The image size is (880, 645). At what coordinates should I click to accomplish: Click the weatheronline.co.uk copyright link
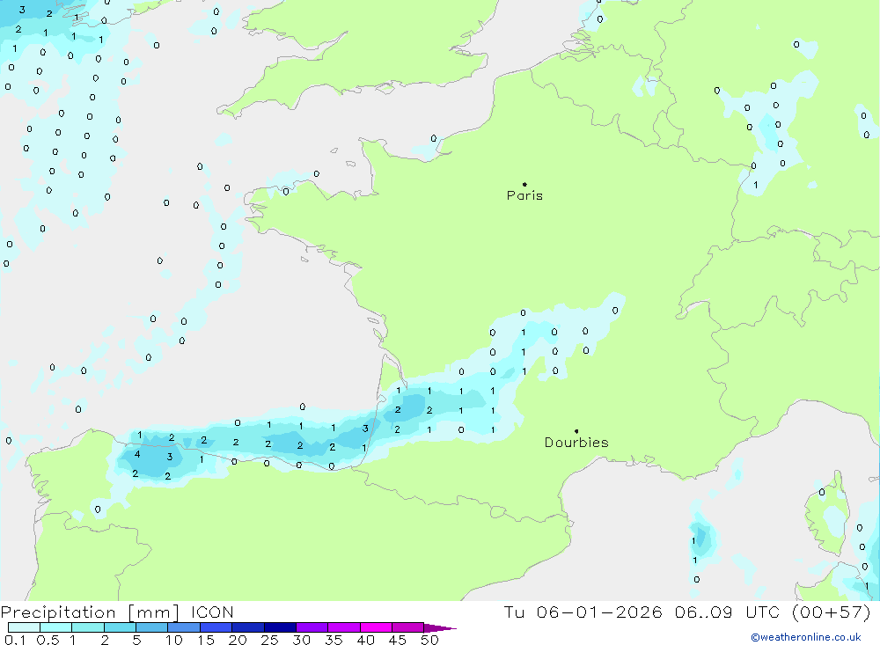(x=806, y=637)
